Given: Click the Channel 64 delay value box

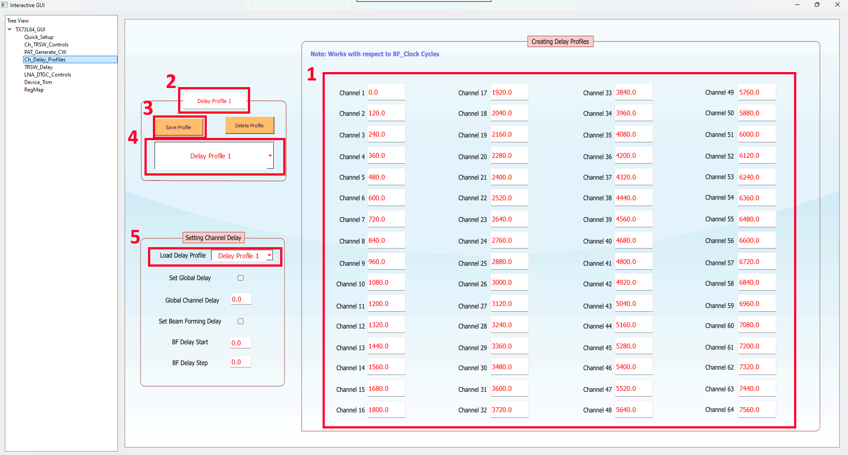Looking at the screenshot, I should (757, 410).
